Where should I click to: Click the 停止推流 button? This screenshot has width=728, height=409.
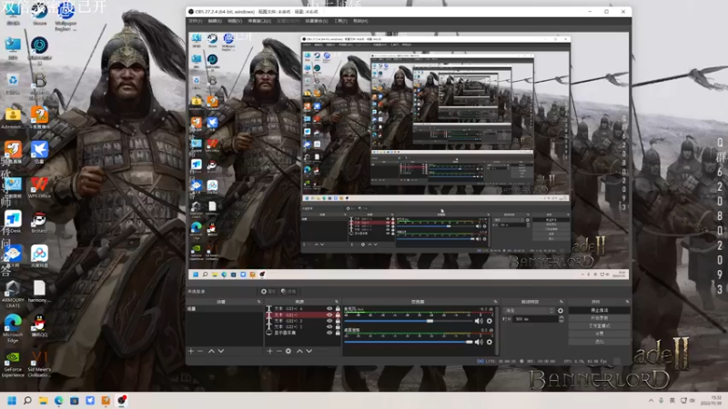pos(599,310)
